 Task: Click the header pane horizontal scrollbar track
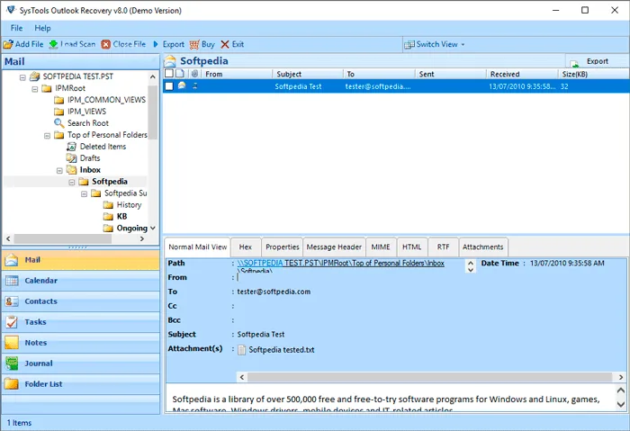(429, 377)
